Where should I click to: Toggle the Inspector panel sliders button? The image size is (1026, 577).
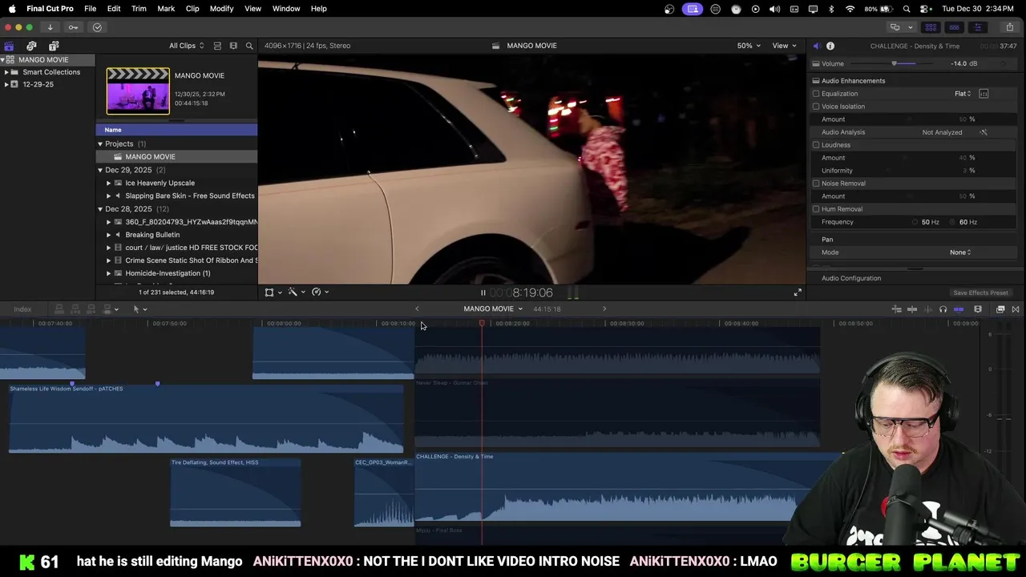977,27
